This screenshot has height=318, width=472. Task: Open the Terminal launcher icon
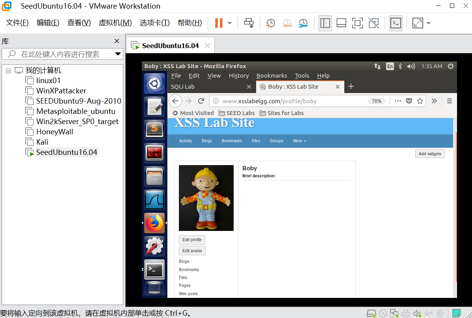click(x=154, y=270)
